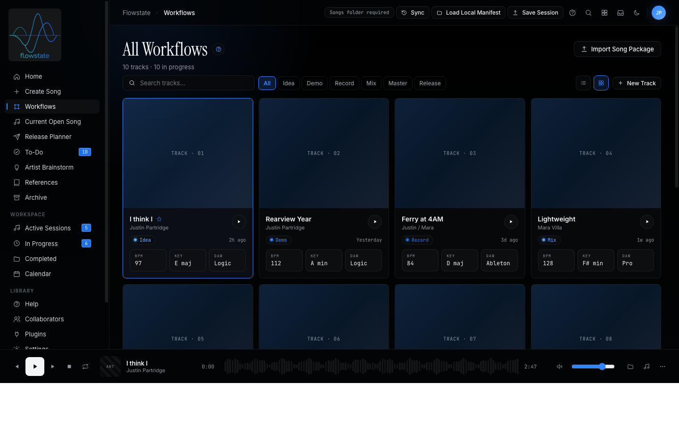This screenshot has width=679, height=424.
Task: Open Track 03 cover thumbnail
Action: tap(460, 153)
